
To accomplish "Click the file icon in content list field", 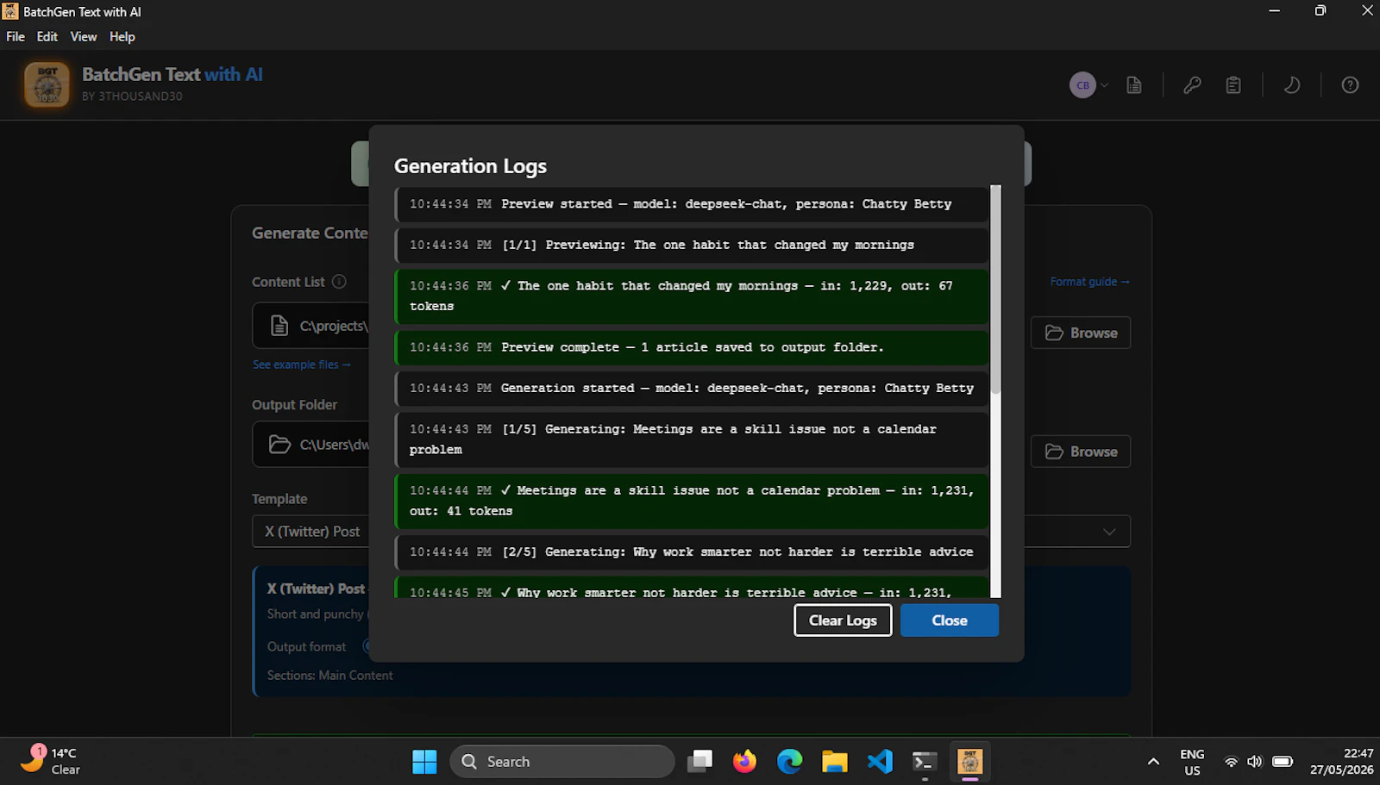I will click(279, 326).
